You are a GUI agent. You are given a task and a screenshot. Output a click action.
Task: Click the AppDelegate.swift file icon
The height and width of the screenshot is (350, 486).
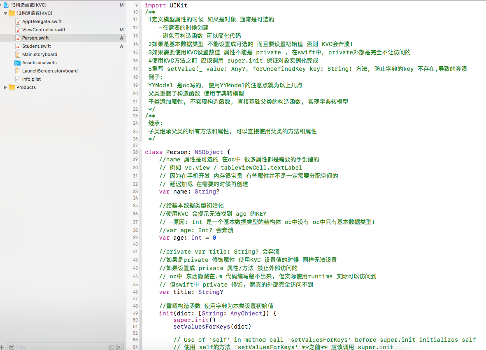18,21
